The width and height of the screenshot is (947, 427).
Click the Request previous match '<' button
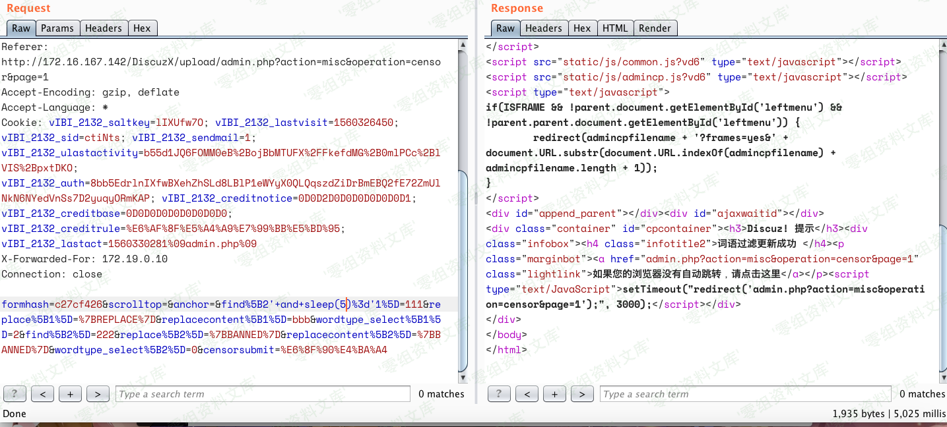tap(42, 394)
